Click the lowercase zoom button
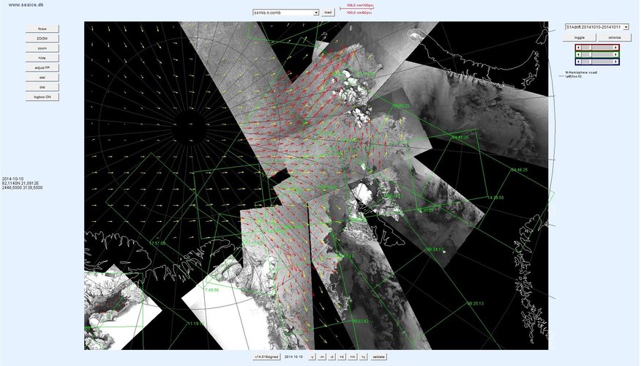Viewport: 641px width, 366px height. tap(42, 48)
